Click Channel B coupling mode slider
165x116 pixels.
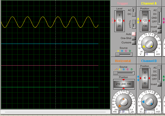click(x=159, y=73)
